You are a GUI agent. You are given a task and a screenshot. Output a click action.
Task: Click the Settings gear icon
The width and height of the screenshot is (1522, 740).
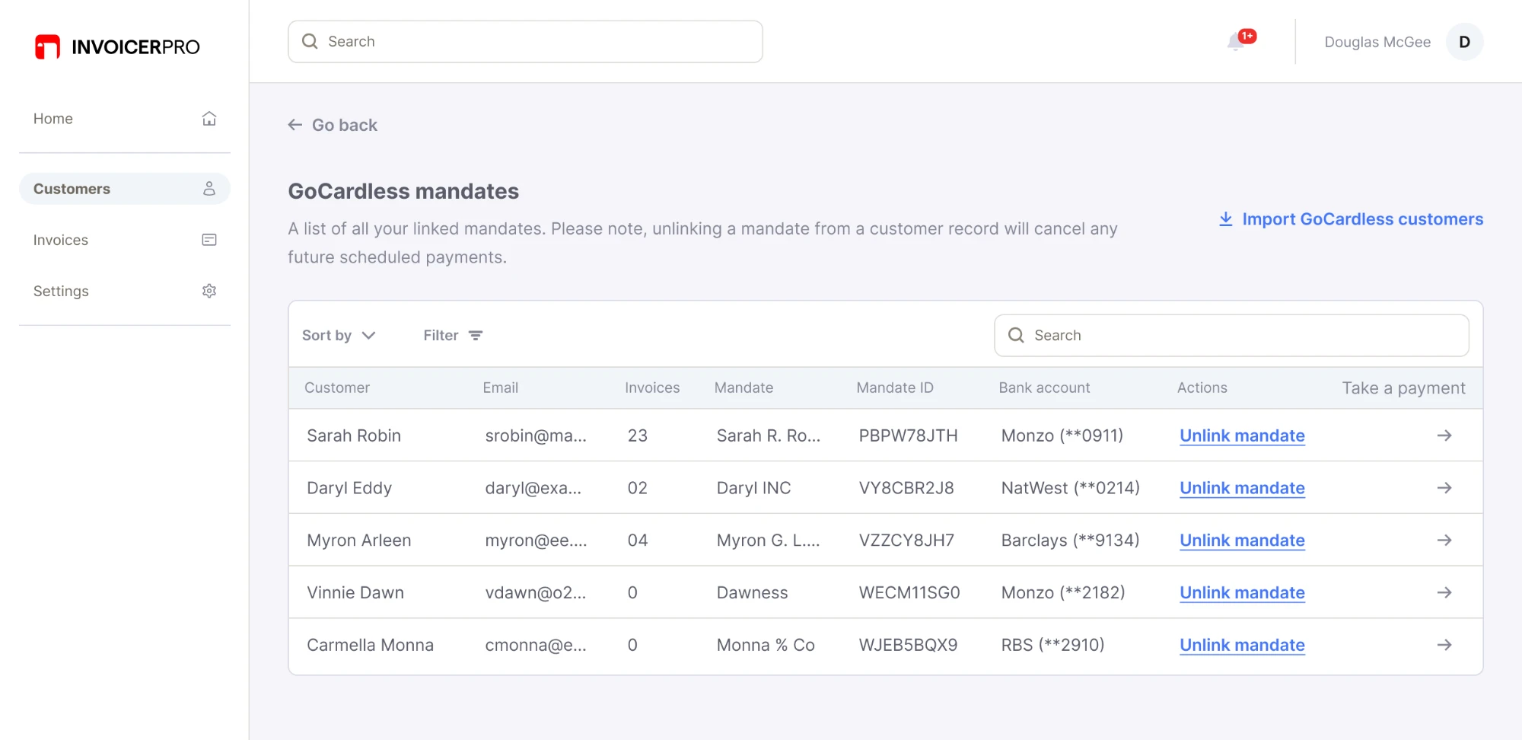click(209, 291)
